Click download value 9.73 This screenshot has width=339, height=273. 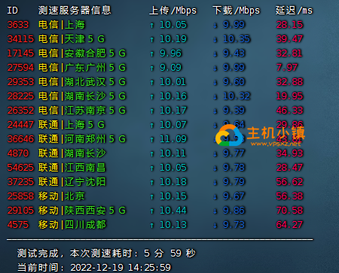234,225
